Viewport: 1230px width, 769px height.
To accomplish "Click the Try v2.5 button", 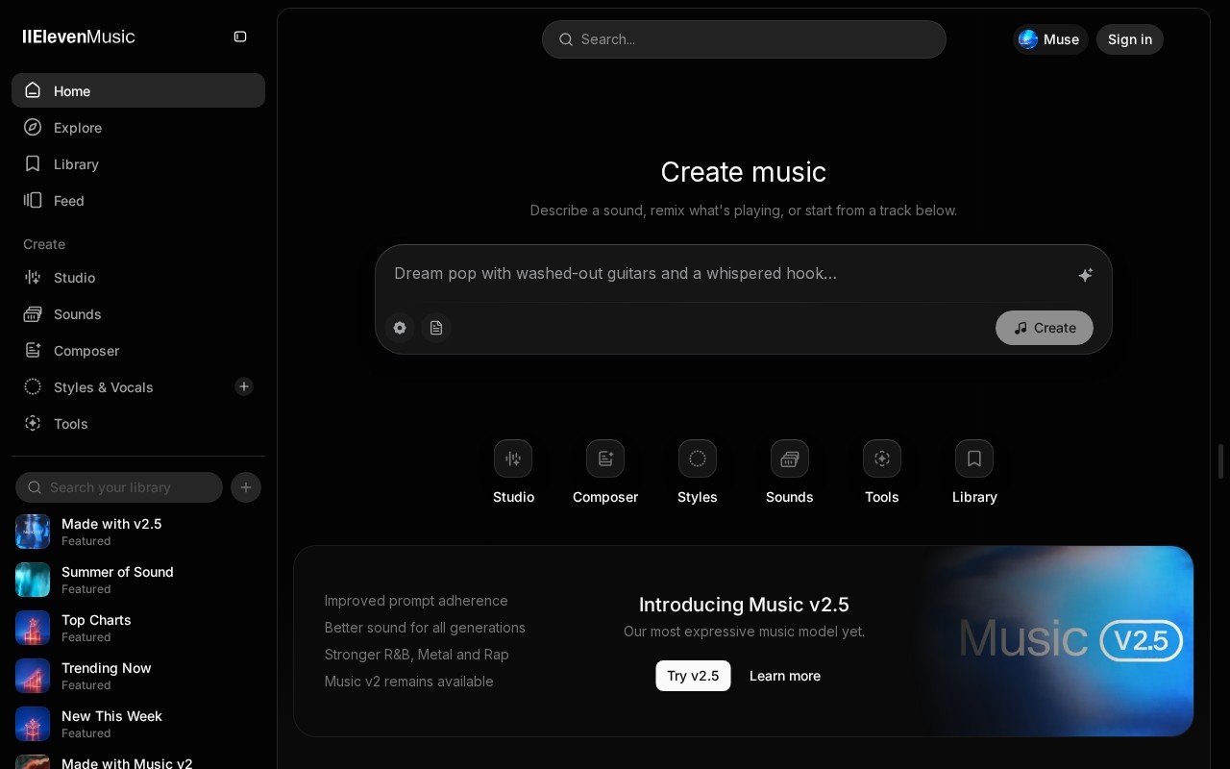I will tap(693, 676).
